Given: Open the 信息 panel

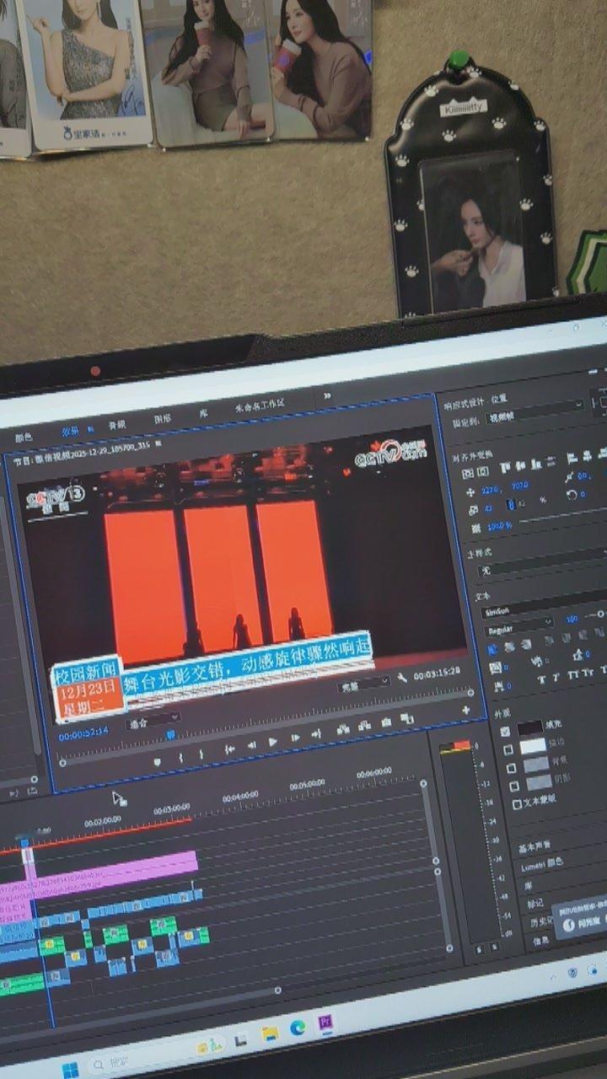Looking at the screenshot, I should pyautogui.click(x=541, y=941).
